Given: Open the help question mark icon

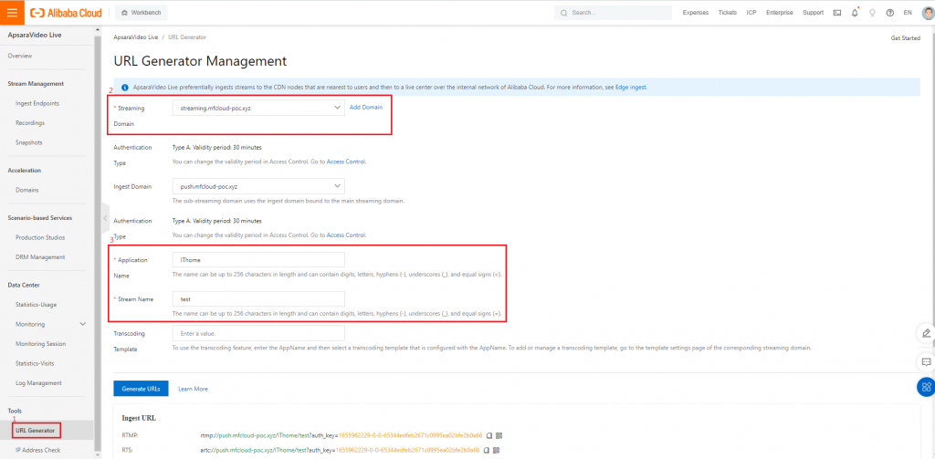Looking at the screenshot, I should [889, 13].
